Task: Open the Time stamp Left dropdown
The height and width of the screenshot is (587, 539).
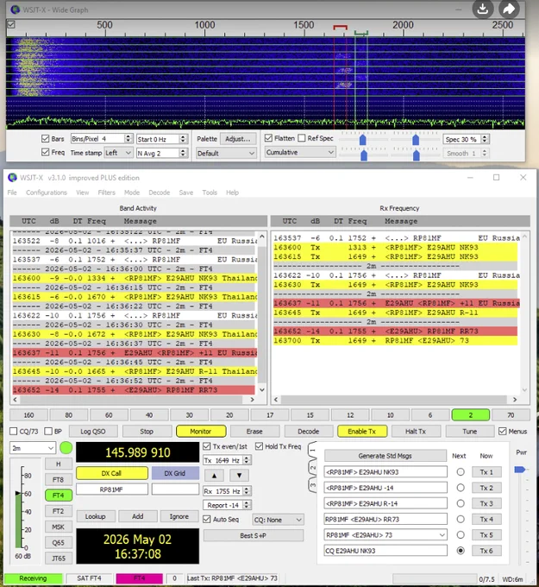Action: click(118, 153)
